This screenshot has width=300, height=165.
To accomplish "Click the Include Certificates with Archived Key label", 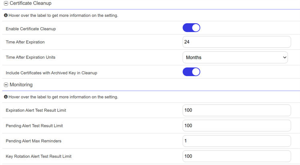I will (x=51, y=73).
